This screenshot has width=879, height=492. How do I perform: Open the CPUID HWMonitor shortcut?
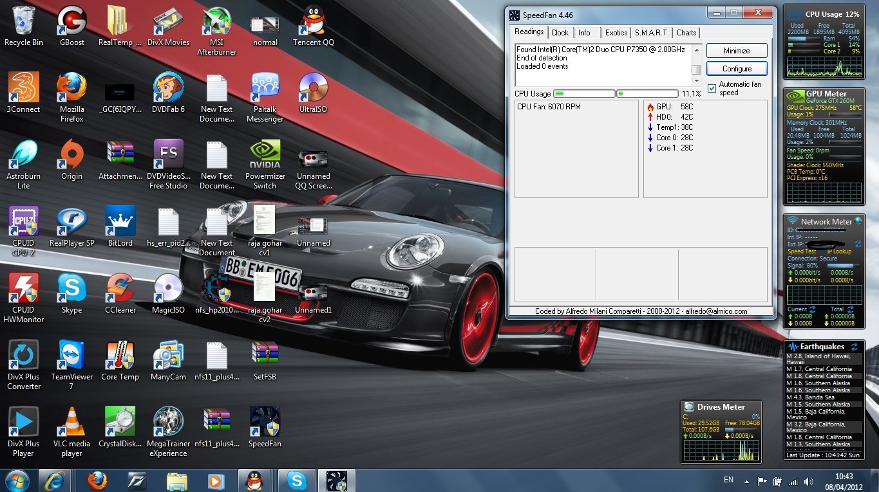24,288
